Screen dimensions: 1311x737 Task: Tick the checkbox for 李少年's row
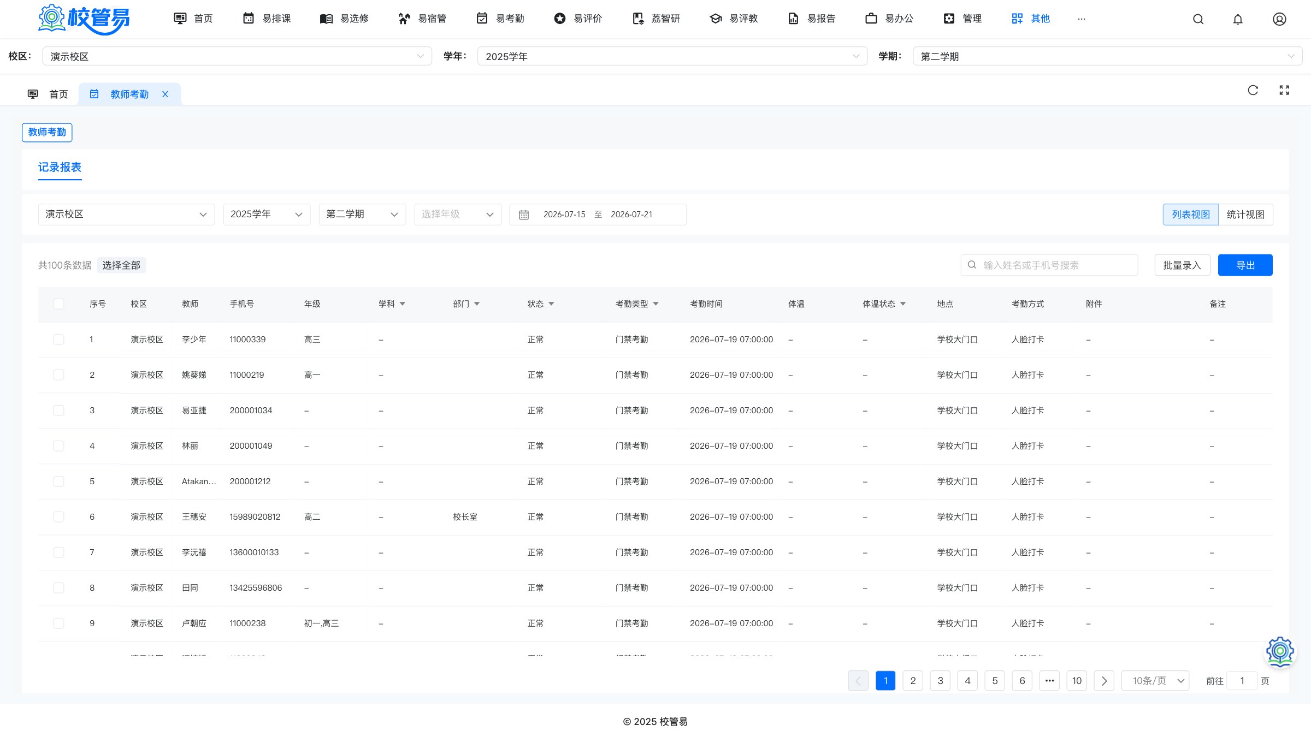[58, 340]
